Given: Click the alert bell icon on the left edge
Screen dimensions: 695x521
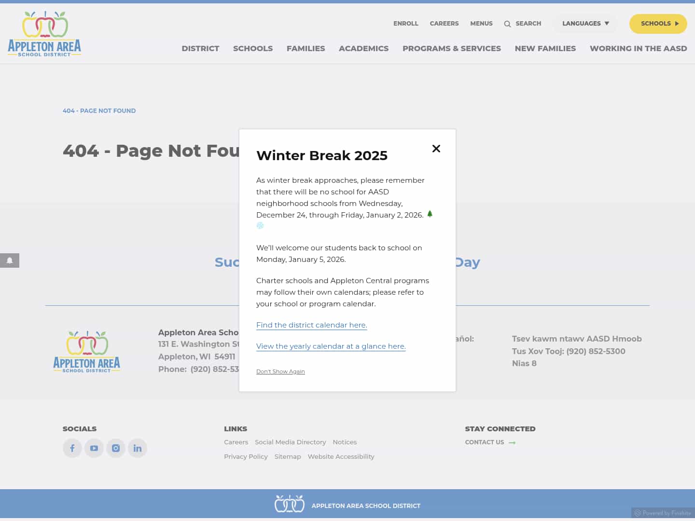Looking at the screenshot, I should coord(10,260).
